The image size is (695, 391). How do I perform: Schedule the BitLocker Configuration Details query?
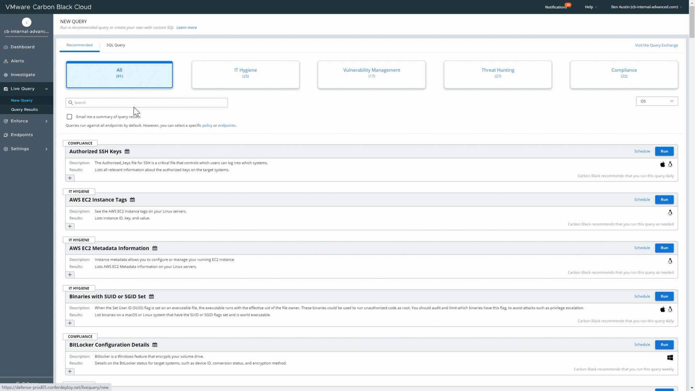642,345
